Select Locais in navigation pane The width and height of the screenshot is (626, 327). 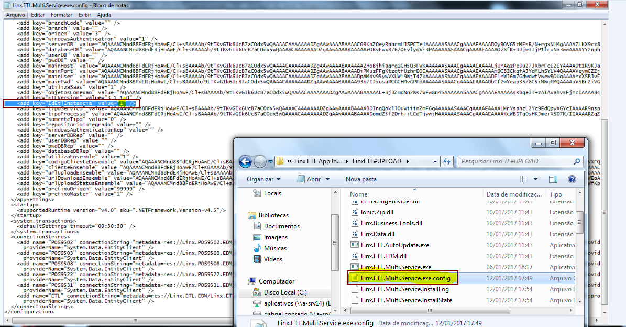pos(272,193)
